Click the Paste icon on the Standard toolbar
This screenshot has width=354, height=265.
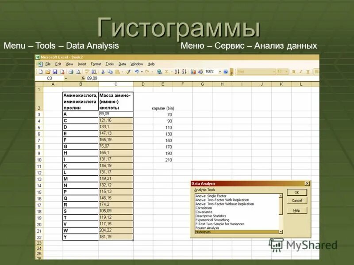click(x=117, y=71)
